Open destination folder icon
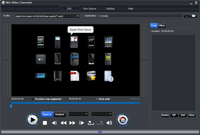 click(194, 16)
